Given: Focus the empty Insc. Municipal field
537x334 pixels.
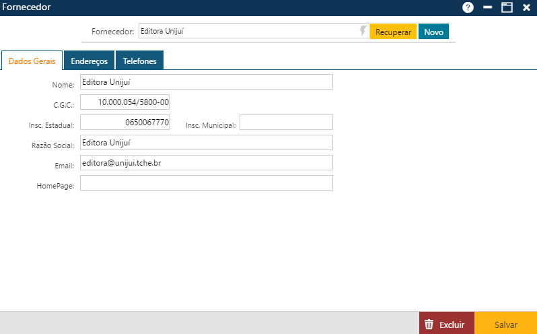Looking at the screenshot, I should tap(286, 123).
